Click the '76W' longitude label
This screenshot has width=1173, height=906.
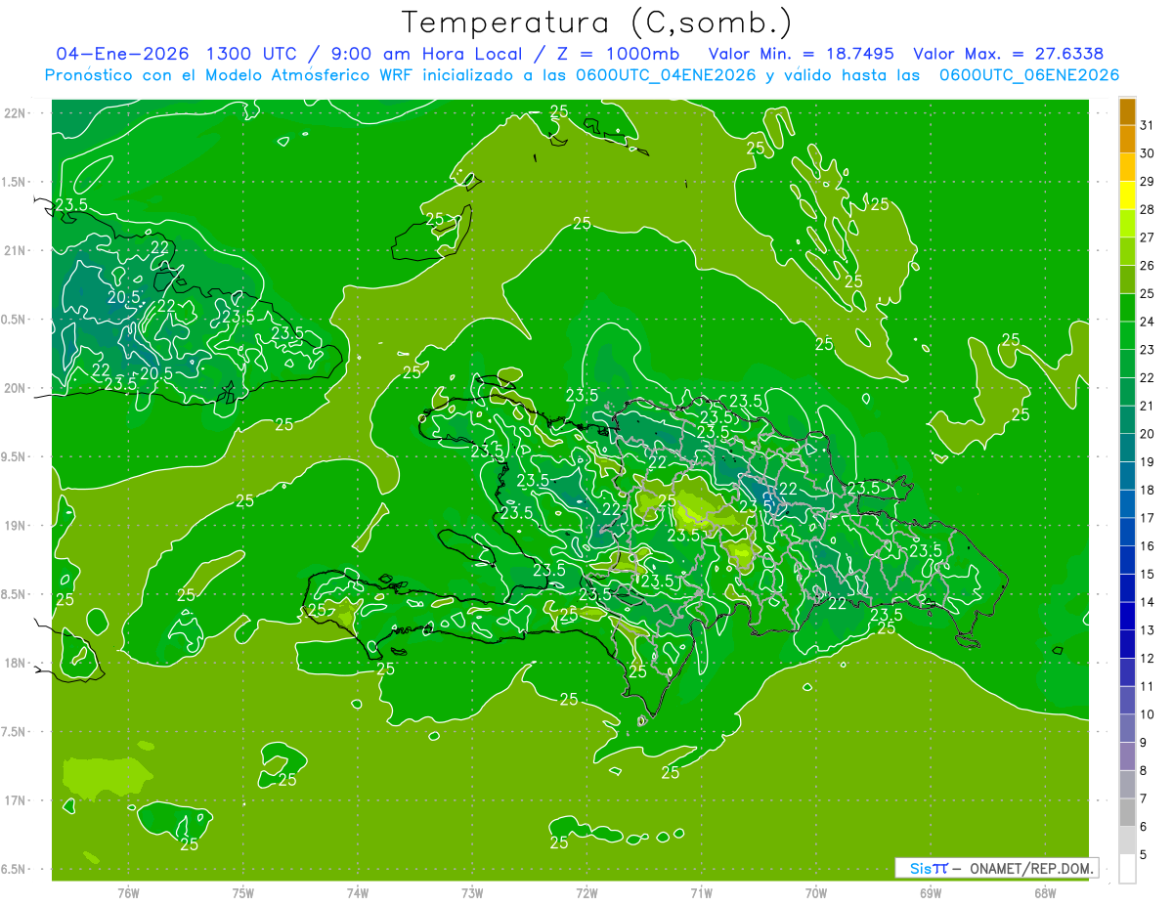pos(128,892)
